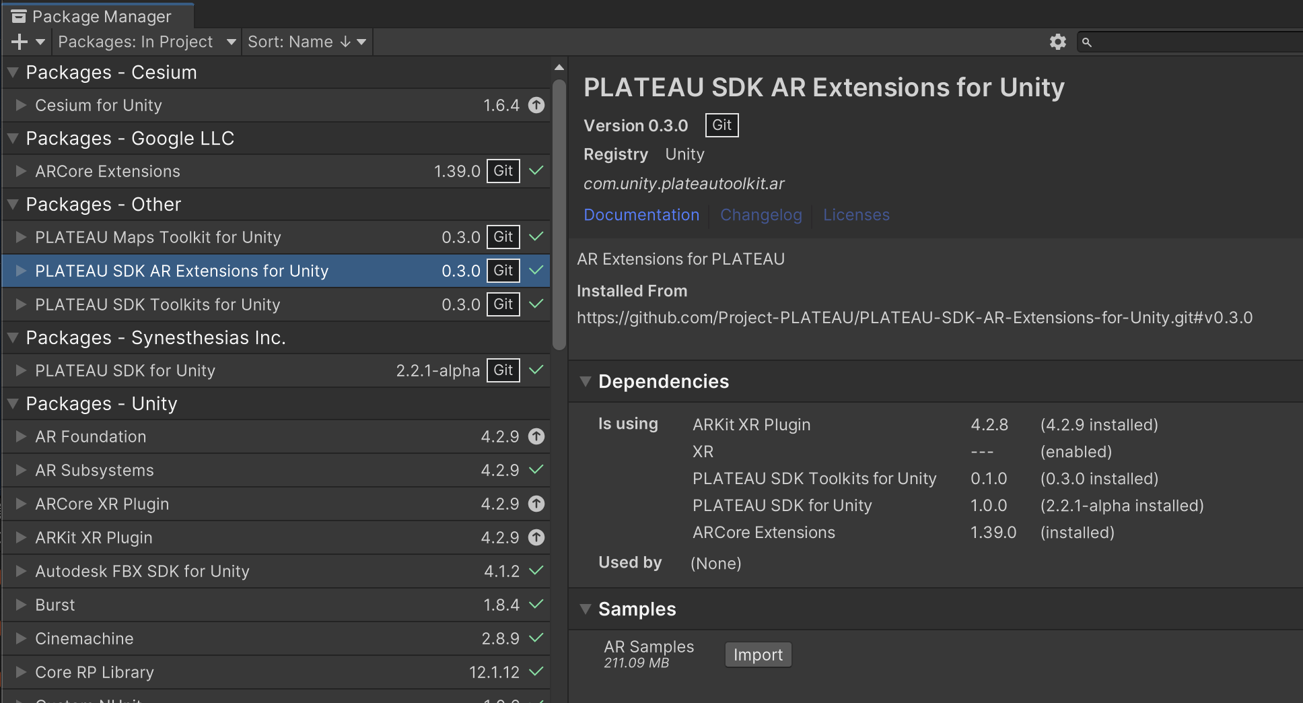Focus the package search field

pyautogui.click(x=1190, y=42)
